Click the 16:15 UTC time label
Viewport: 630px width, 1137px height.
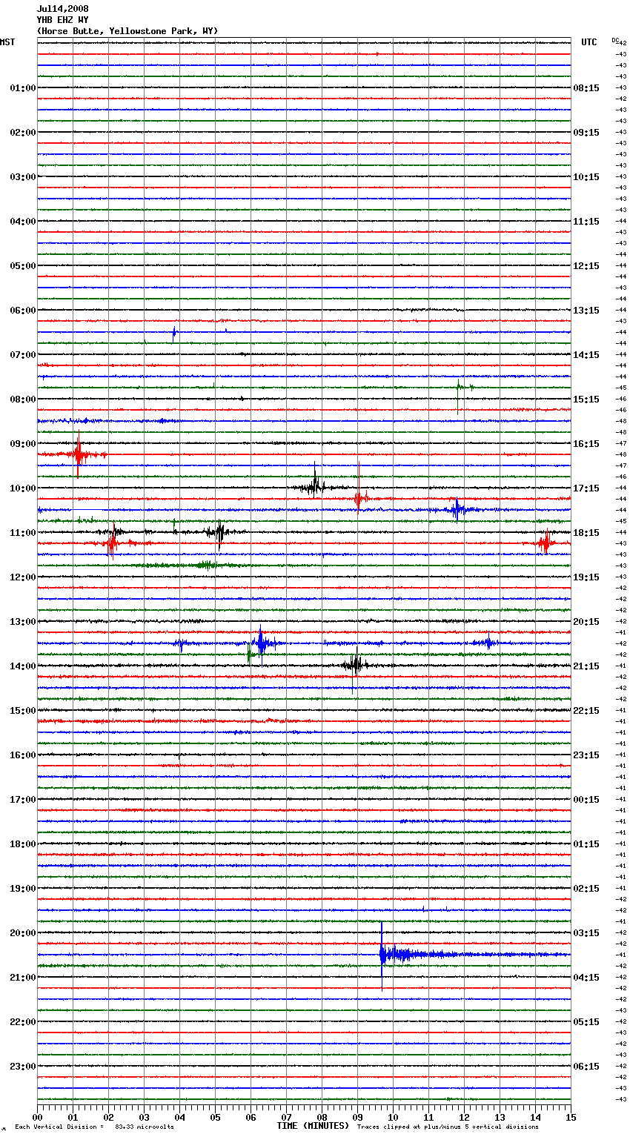[x=586, y=444]
